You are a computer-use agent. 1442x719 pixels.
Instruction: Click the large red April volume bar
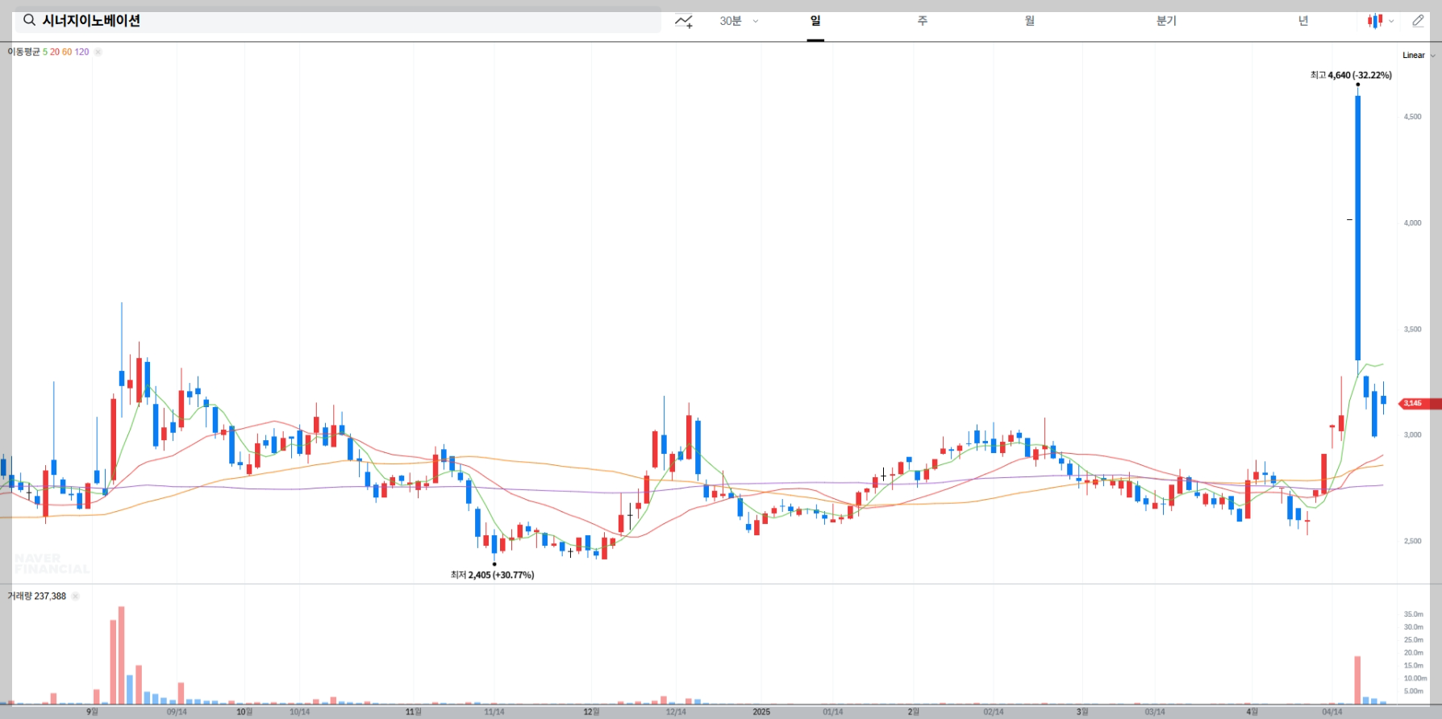[1357, 680]
